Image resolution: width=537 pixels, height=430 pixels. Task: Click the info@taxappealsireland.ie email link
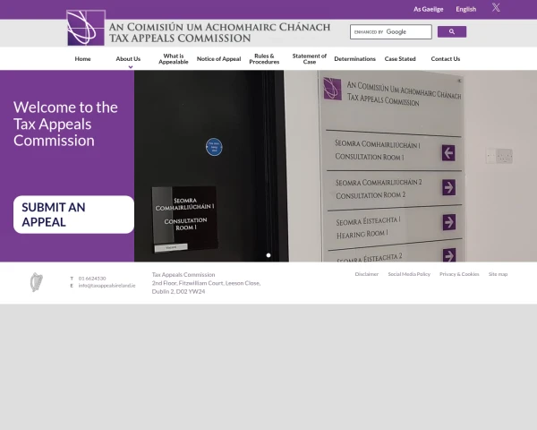pos(107,285)
